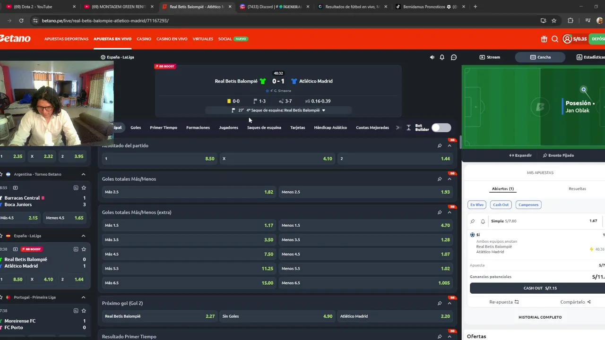Favorite the Moreirense FC match star
The height and width of the screenshot is (340, 605).
[x=84, y=311]
